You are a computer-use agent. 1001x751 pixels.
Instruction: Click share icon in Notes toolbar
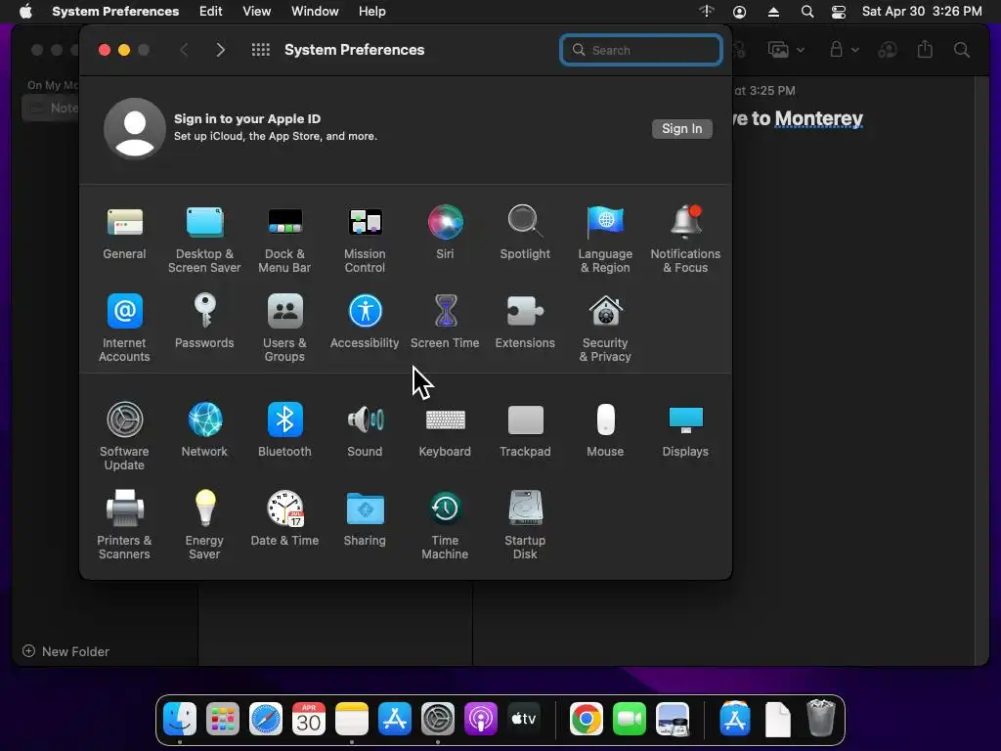coord(925,49)
